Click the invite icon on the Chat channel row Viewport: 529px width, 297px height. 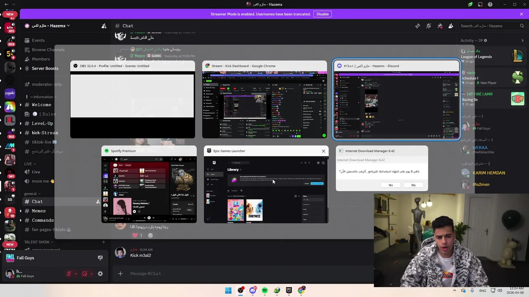[x=98, y=202]
